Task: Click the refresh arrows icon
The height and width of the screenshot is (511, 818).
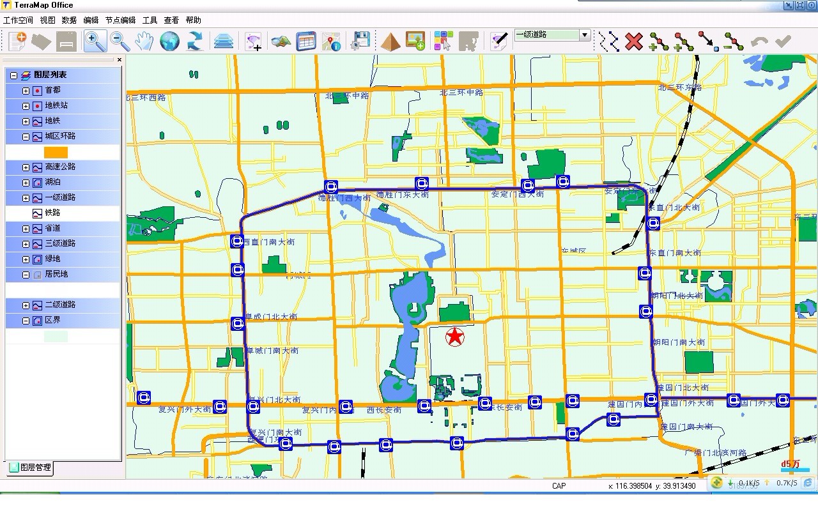Action: pyautogui.click(x=194, y=42)
